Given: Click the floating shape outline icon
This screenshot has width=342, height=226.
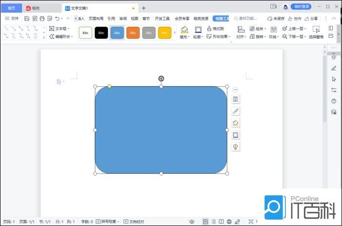Looking at the screenshot, I should coord(235,135).
